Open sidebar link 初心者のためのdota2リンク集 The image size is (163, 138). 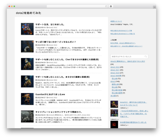[x=121, y=31]
